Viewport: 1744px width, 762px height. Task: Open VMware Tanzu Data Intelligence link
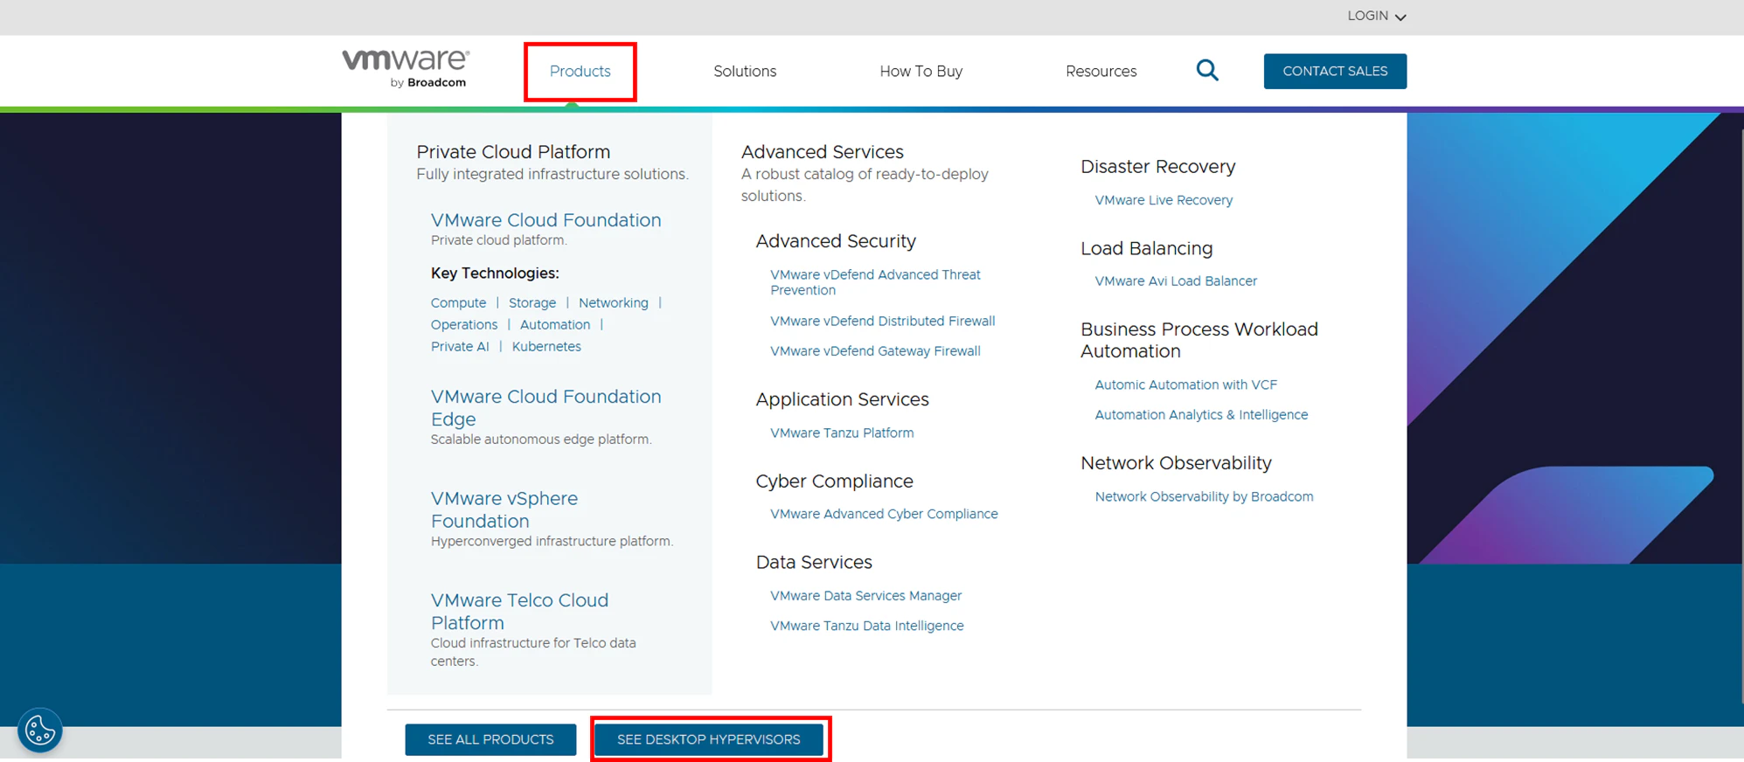[867, 627]
